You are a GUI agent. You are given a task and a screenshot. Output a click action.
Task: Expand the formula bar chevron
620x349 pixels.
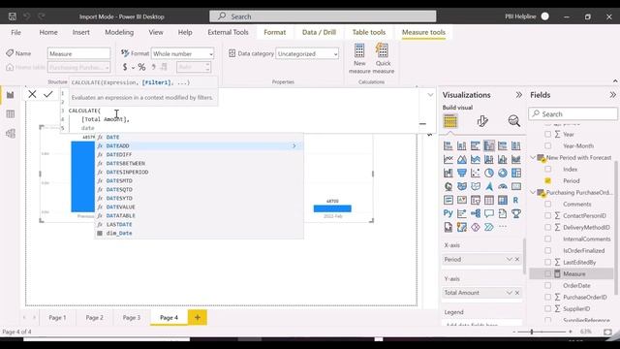click(x=430, y=95)
